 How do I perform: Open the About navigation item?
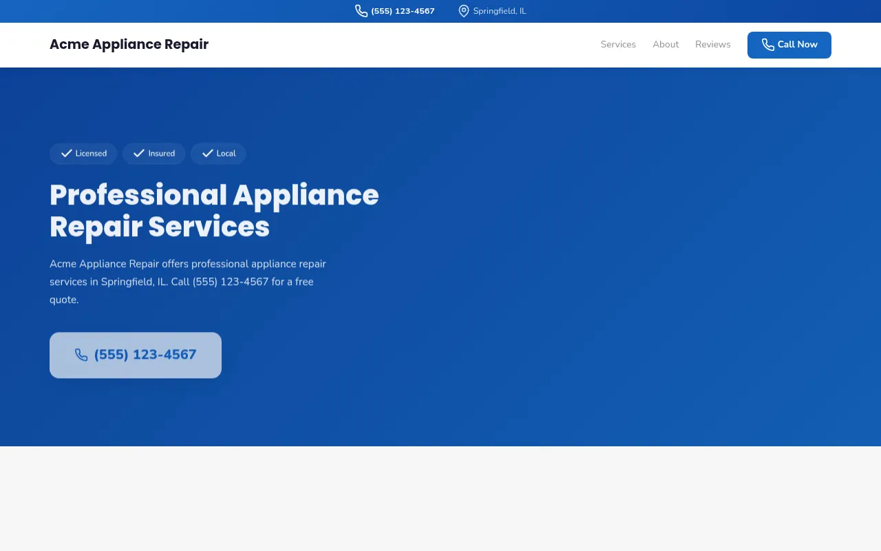[x=666, y=44]
